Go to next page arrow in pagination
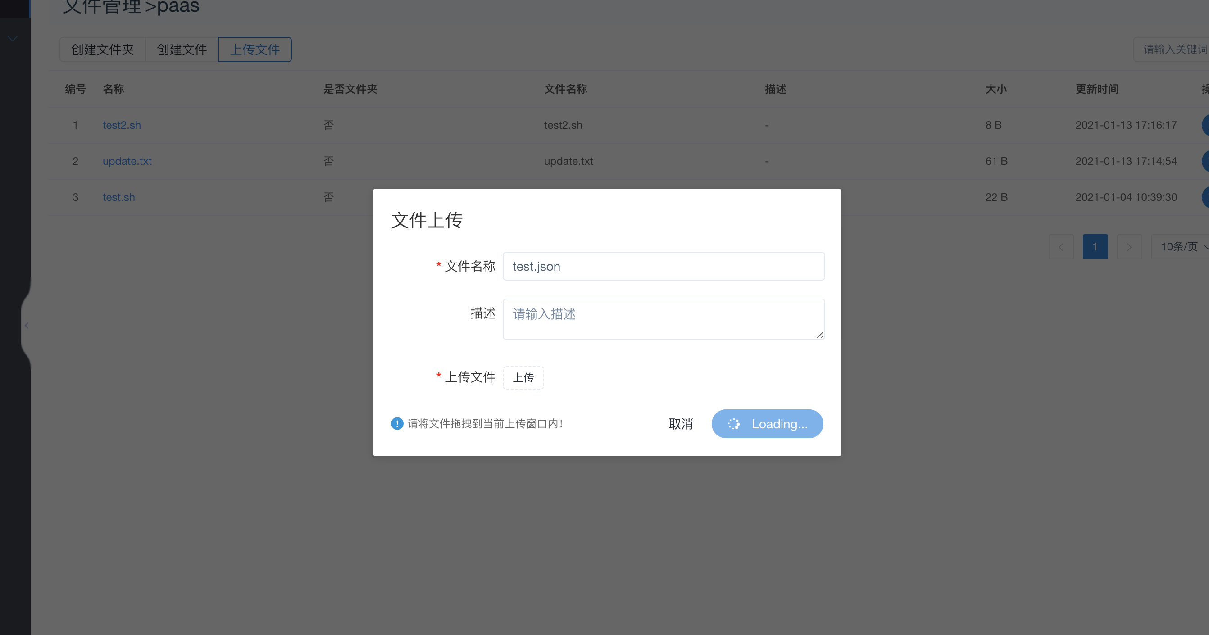Viewport: 1209px width, 635px height. point(1130,247)
